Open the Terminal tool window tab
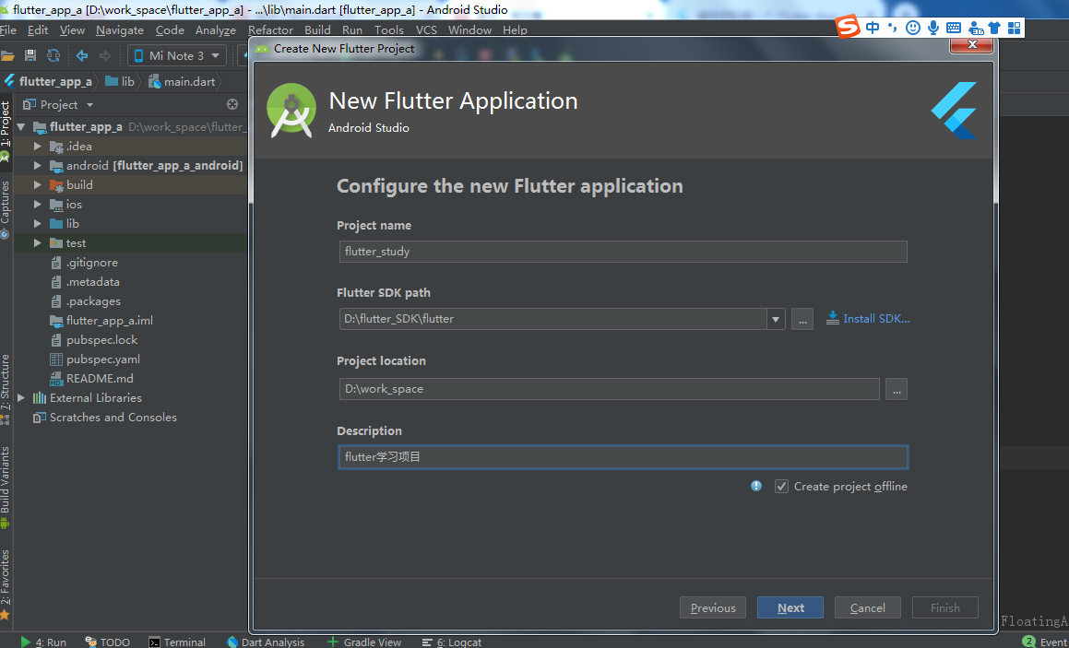This screenshot has height=648, width=1069. click(x=177, y=642)
